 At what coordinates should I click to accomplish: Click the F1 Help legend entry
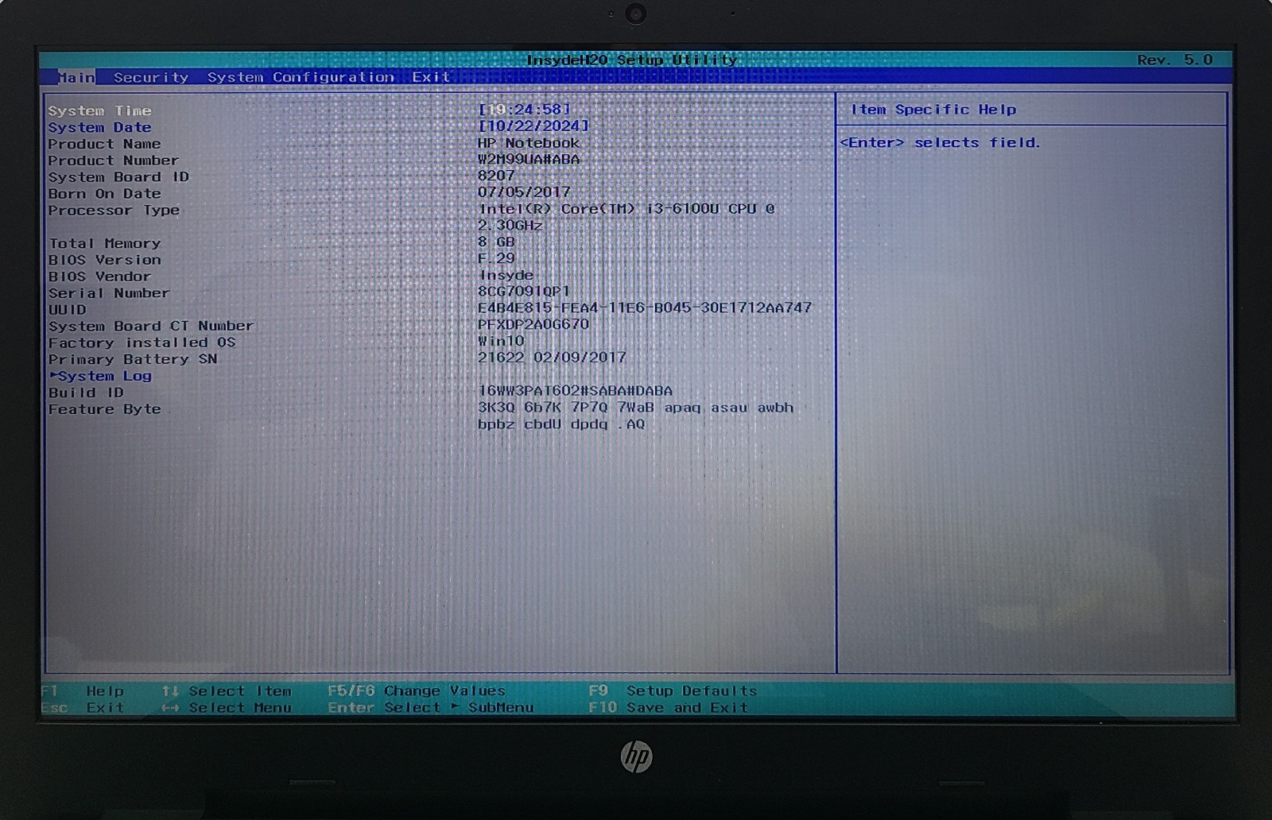pos(83,690)
